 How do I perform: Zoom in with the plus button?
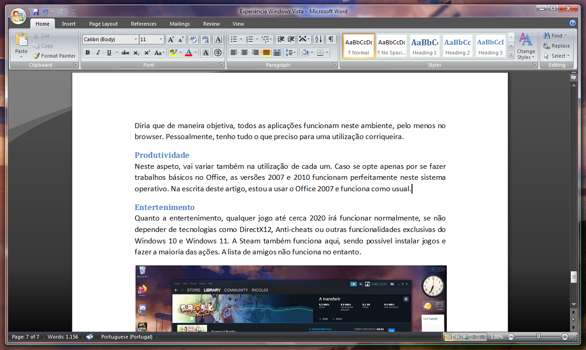coord(565,337)
